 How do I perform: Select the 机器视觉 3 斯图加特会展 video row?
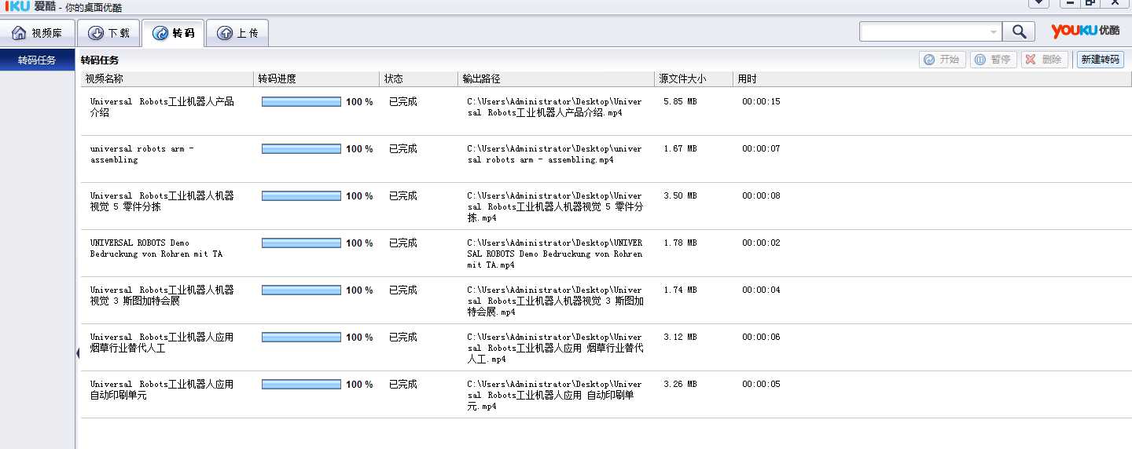click(606, 300)
